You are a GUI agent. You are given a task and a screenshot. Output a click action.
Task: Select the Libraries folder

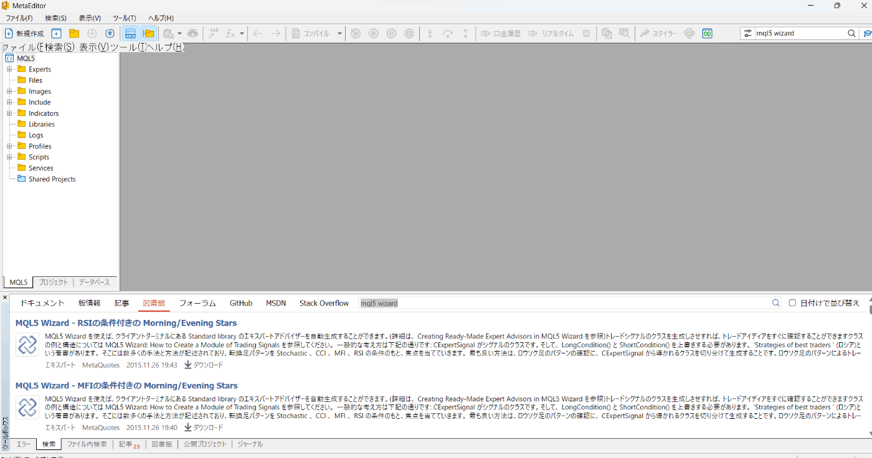tap(41, 124)
